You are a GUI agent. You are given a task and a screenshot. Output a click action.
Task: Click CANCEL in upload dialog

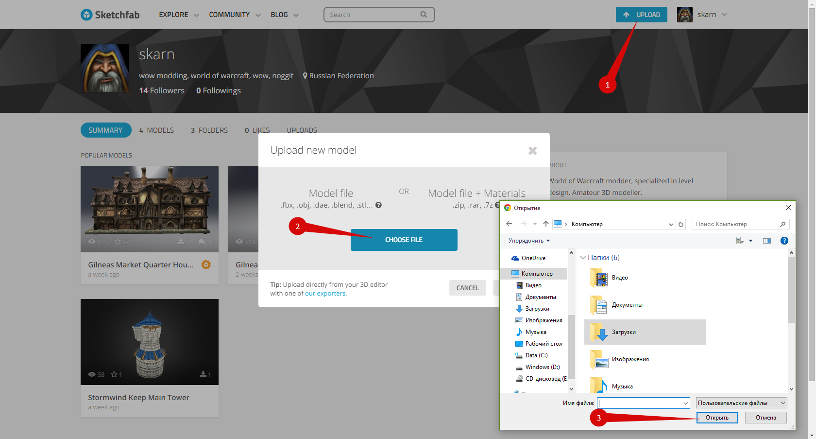[x=468, y=288]
